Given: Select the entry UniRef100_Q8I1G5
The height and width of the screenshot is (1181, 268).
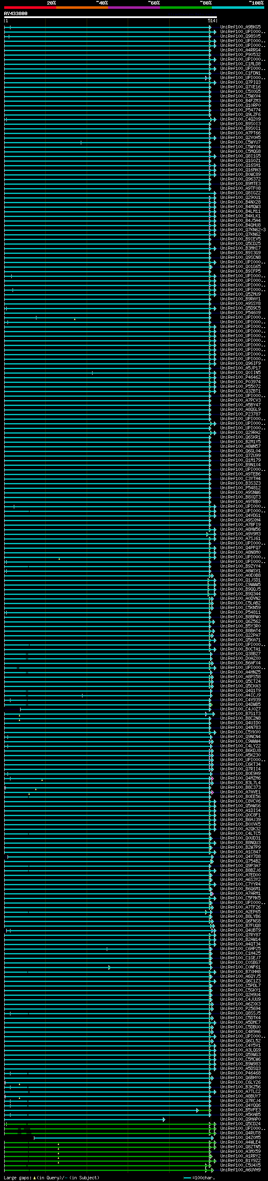Looking at the screenshot, I should [x=240, y=156].
